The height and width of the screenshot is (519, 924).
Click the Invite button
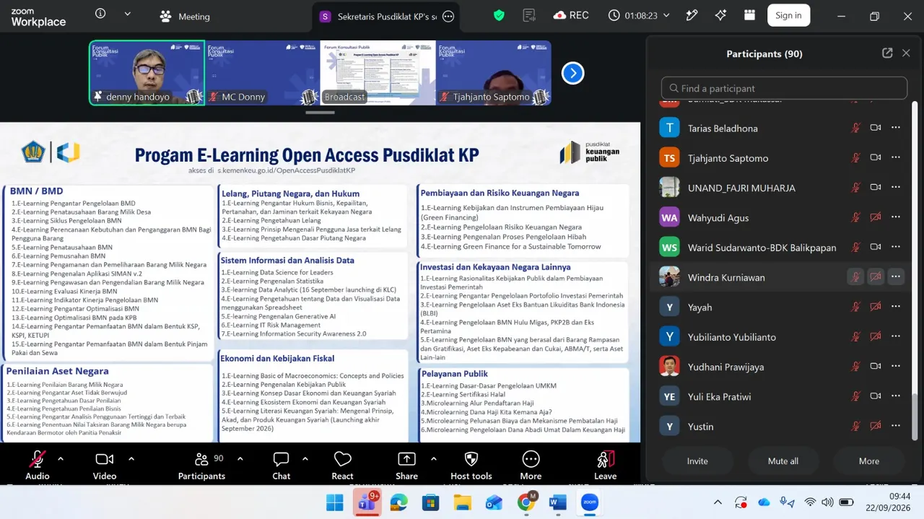tap(697, 461)
